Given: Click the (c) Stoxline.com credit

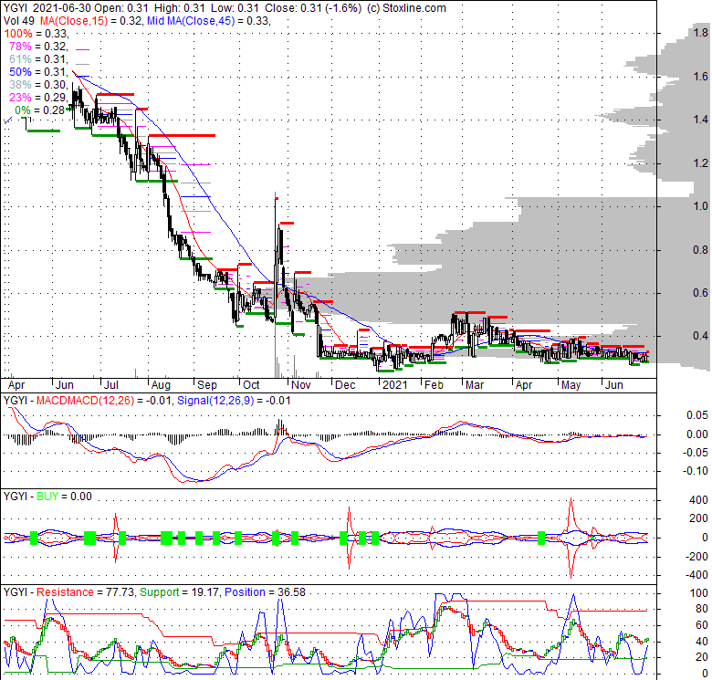Looking at the screenshot, I should tap(405, 8).
